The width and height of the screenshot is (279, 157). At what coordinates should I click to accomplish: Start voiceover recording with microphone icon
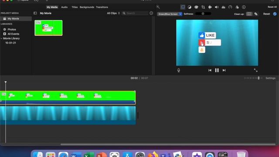pyautogui.click(x=179, y=70)
